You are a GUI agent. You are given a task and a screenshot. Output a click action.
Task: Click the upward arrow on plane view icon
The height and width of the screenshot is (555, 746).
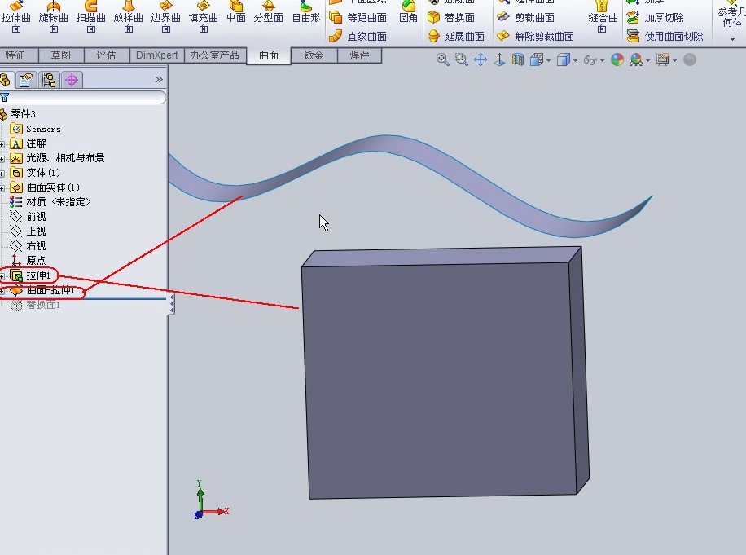499,59
